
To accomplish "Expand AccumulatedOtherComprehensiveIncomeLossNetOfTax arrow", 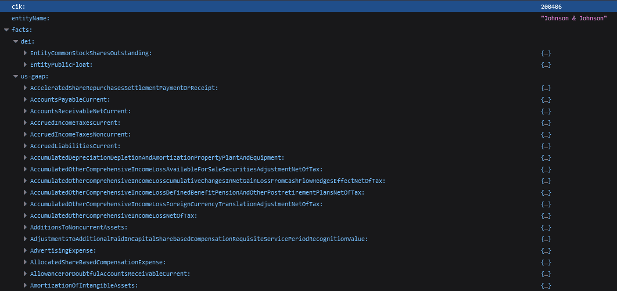I will (25, 215).
